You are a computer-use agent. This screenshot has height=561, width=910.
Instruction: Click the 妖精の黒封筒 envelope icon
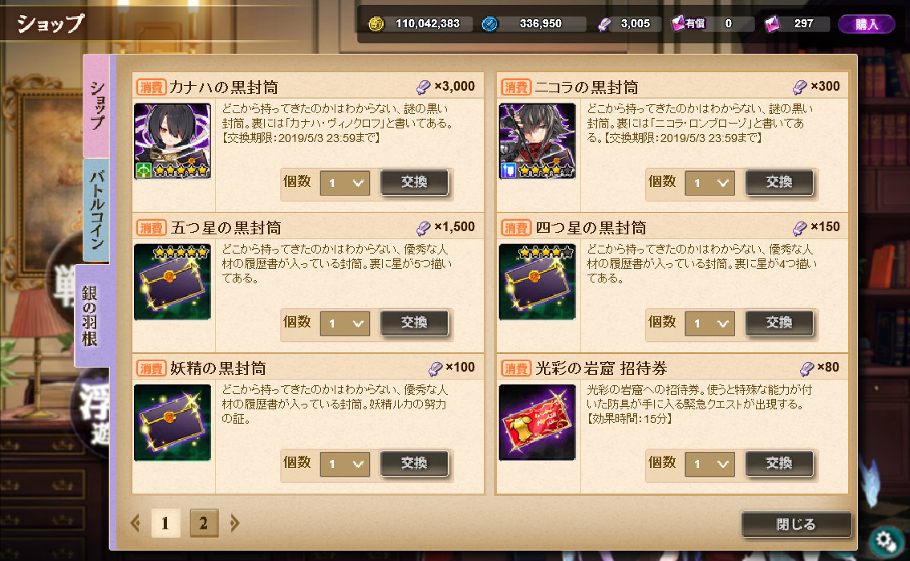pos(173,422)
